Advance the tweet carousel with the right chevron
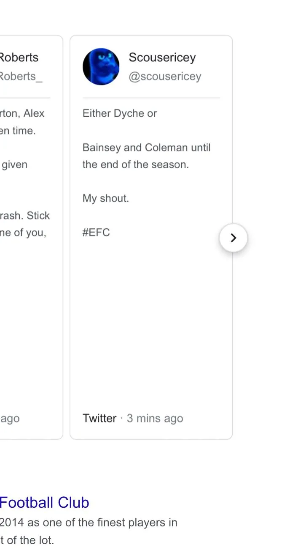Image resolution: width=282 pixels, height=556 pixels. pos(233,238)
